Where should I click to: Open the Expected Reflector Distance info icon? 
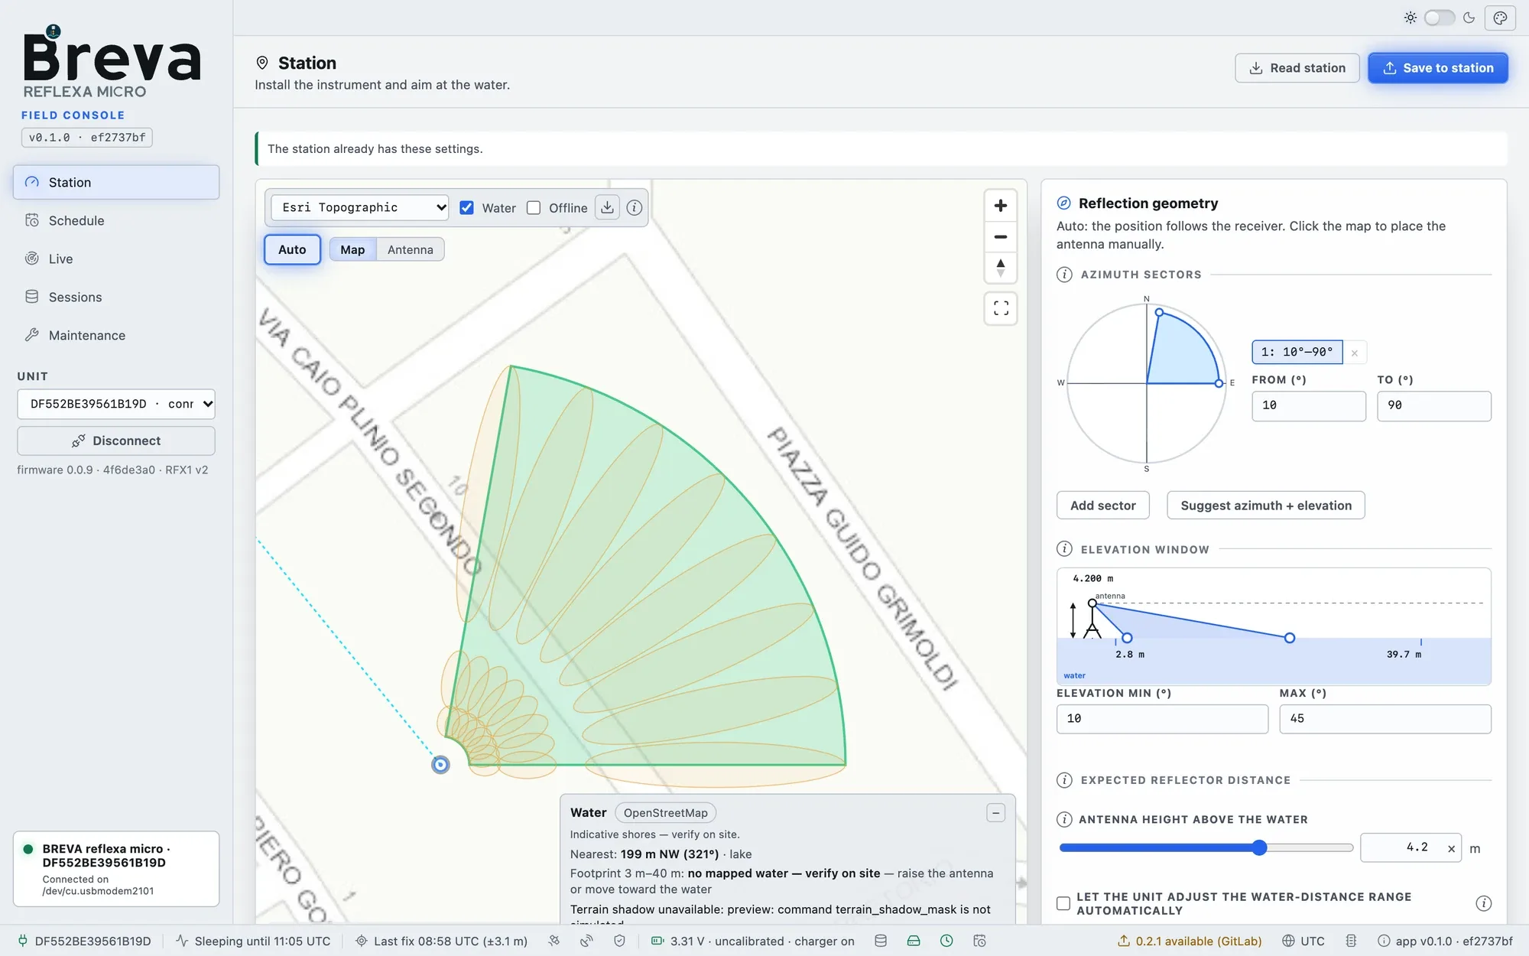[1064, 780]
